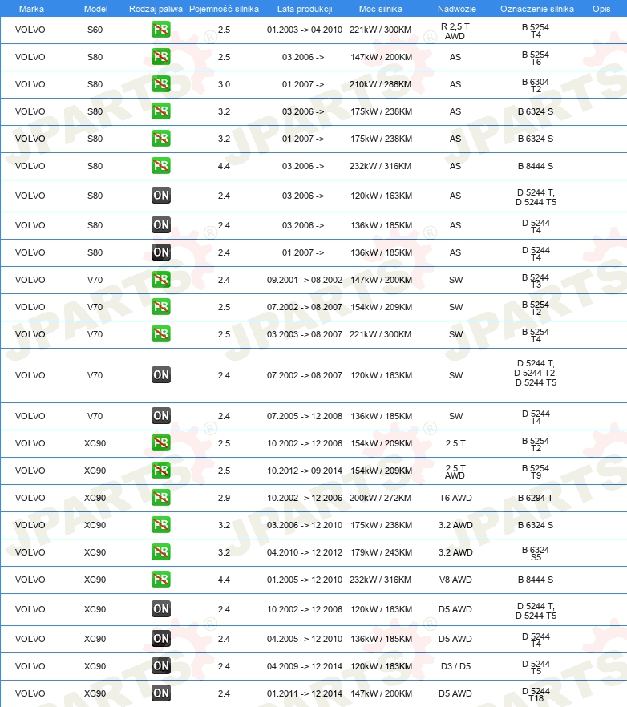Click the Pojemność silnika column header
Image resolution: width=627 pixels, height=707 pixels.
225,9
